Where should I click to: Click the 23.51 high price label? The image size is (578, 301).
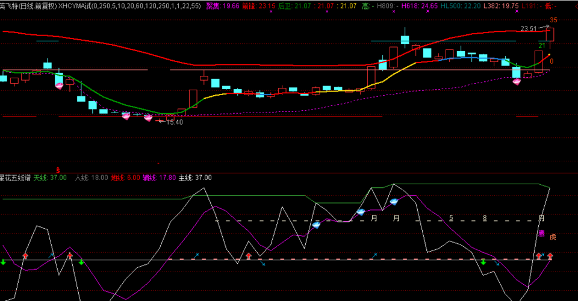coord(528,29)
